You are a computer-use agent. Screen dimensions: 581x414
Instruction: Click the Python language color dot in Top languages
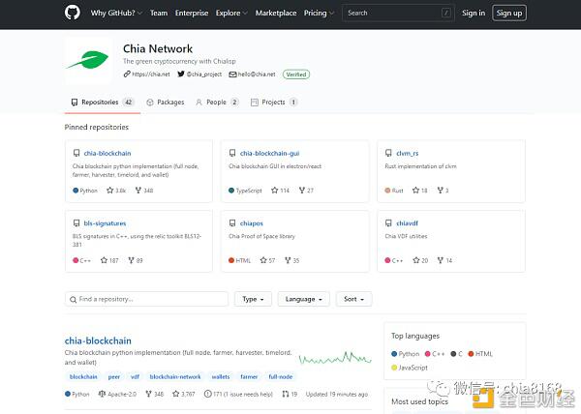pos(395,354)
